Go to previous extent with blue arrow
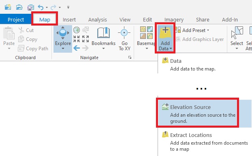 (77, 48)
